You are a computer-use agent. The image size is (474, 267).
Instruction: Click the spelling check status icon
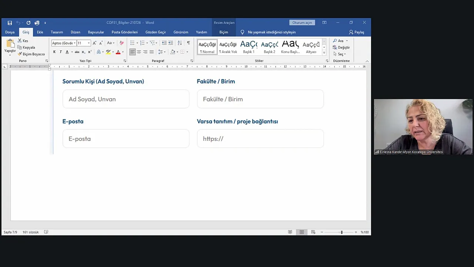46,232
